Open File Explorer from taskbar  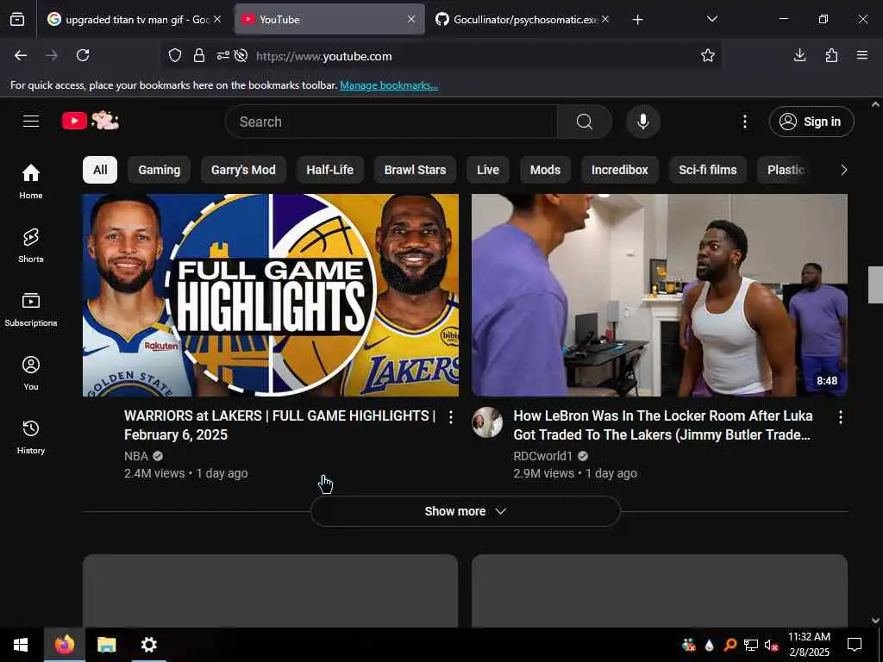coord(106,645)
